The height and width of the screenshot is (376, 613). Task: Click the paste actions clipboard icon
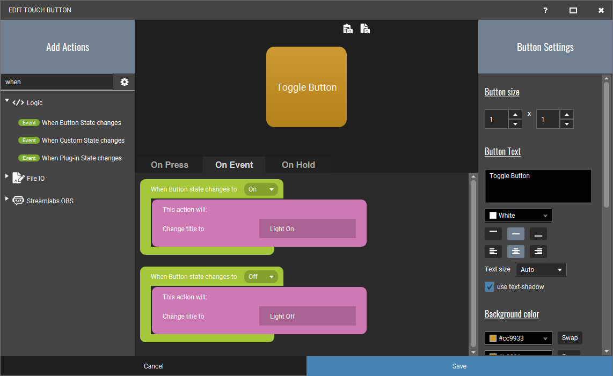348,28
